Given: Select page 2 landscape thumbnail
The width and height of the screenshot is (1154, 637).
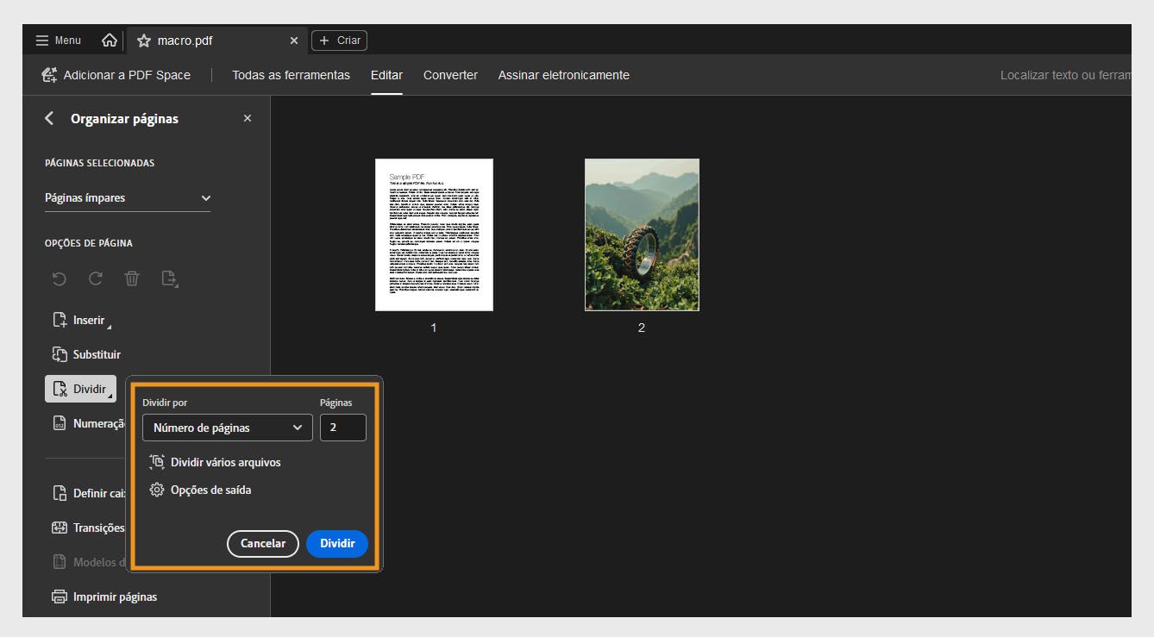Looking at the screenshot, I should 642,234.
